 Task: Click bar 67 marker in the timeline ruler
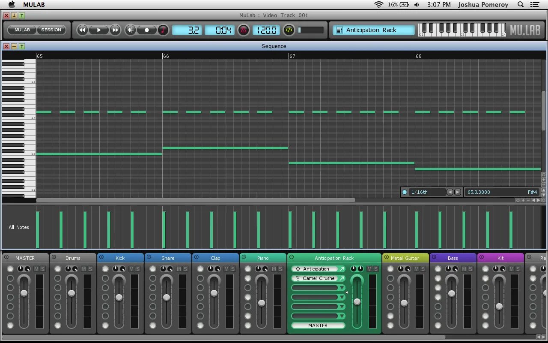pos(292,56)
